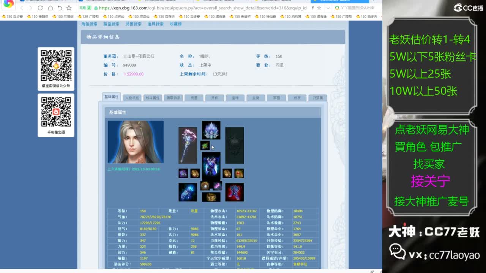Screen dimensions: 486x273
Task: Click the staff weapon equipment slot
Action: (188, 145)
